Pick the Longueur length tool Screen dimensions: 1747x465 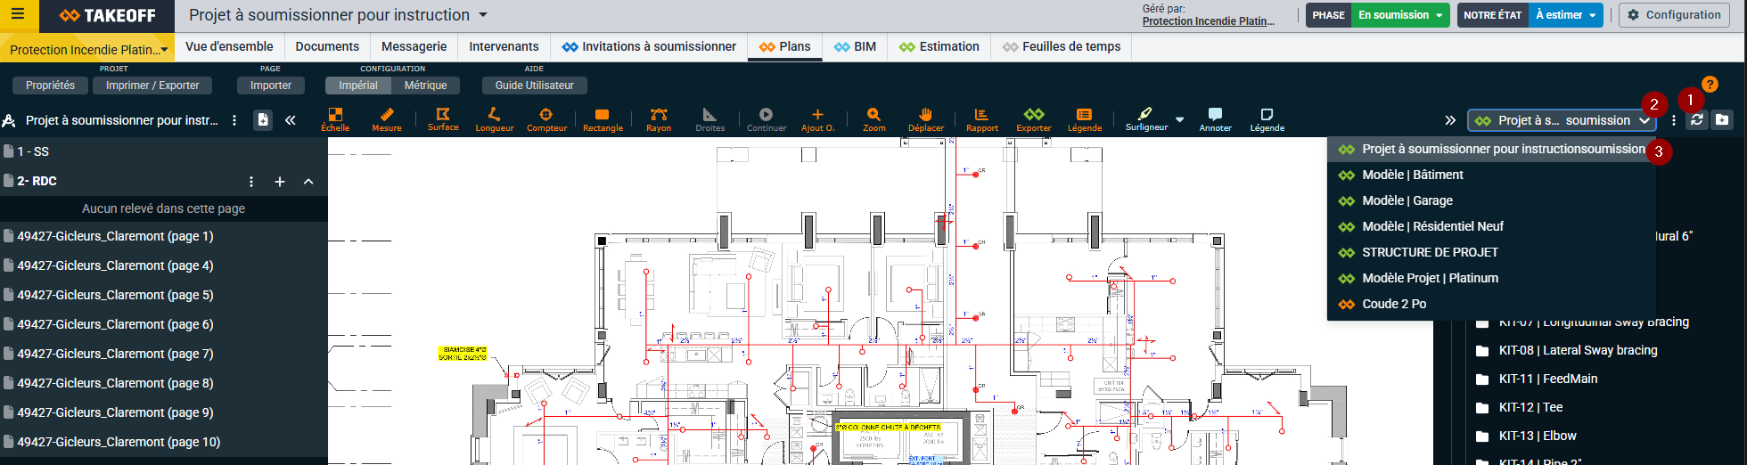(x=495, y=119)
